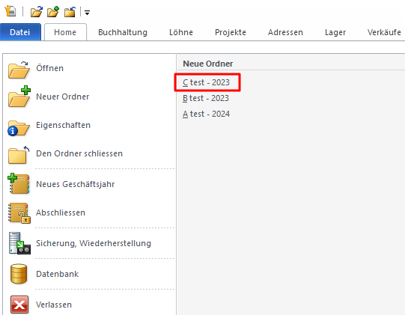Click the Abschliessen locked notebook icon
Image resolution: width=405 pixels, height=315 pixels.
19,213
